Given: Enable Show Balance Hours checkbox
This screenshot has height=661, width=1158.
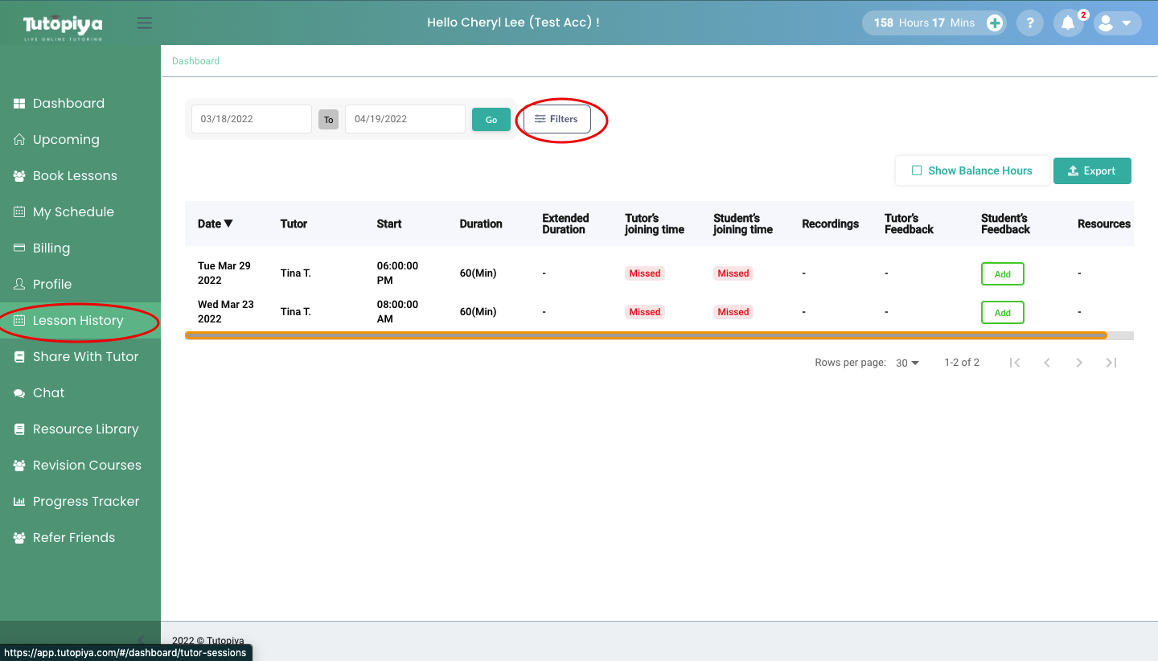Looking at the screenshot, I should coord(917,170).
